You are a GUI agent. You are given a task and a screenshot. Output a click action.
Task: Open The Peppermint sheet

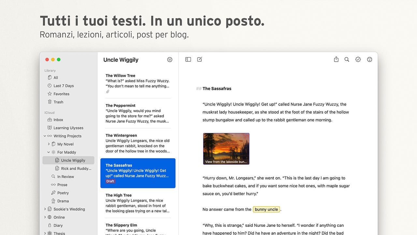click(137, 113)
